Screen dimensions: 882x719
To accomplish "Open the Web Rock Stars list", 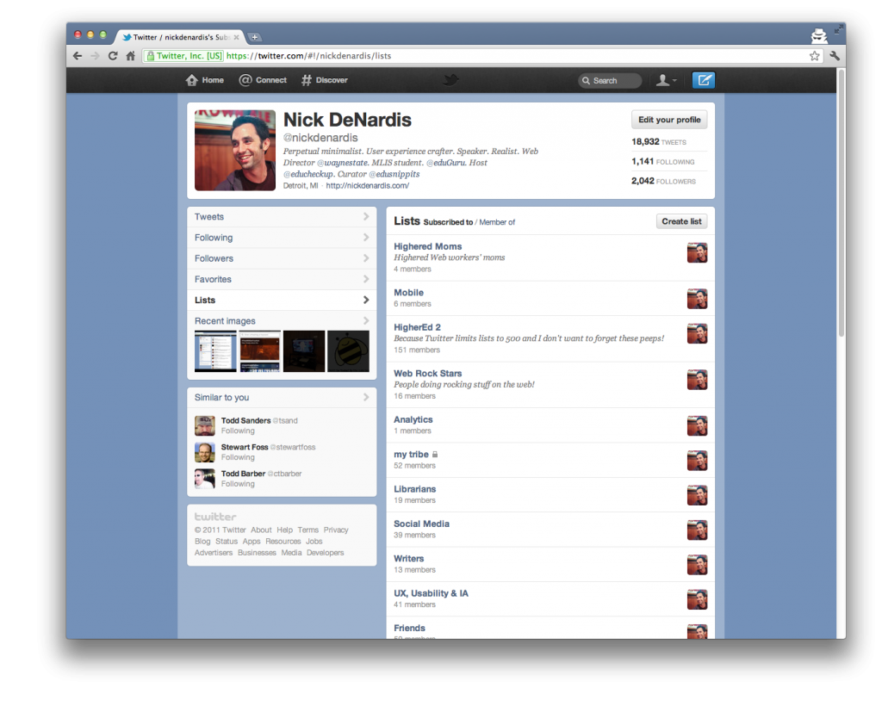I will 427,373.
